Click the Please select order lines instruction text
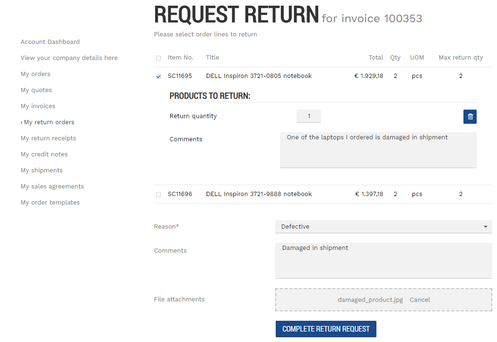Screen dimensions: 497x342 205,34
